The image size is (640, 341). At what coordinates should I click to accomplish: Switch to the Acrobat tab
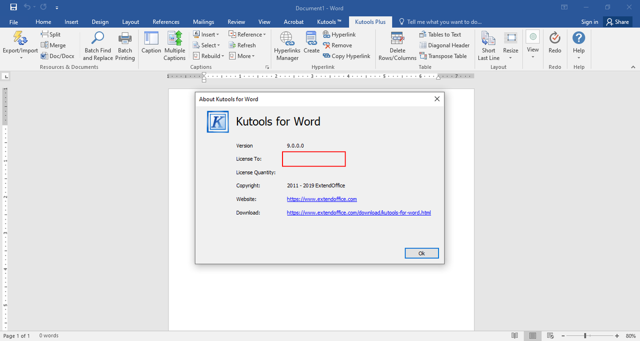(x=293, y=22)
